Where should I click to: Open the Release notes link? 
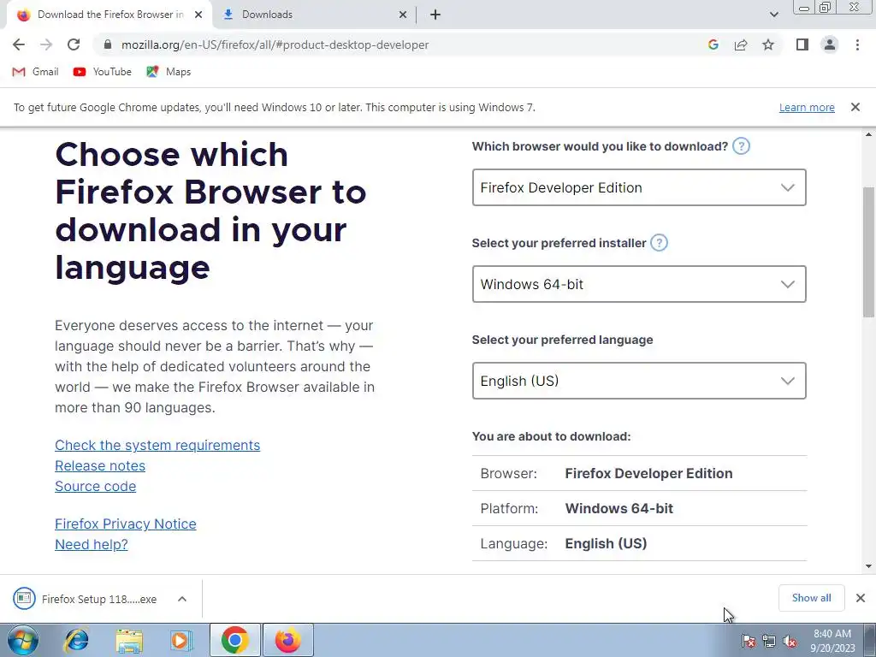[x=100, y=466]
